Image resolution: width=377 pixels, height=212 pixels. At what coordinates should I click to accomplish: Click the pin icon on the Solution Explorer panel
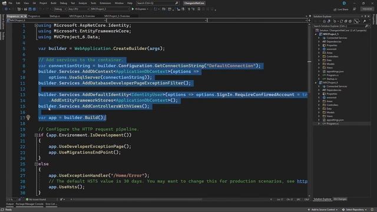pos(365,16)
